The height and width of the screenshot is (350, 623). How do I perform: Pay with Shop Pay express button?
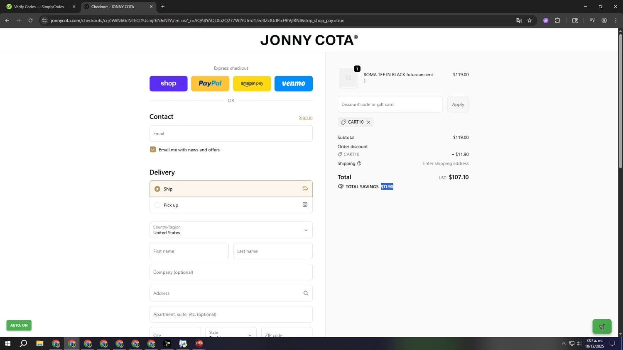coord(168,84)
